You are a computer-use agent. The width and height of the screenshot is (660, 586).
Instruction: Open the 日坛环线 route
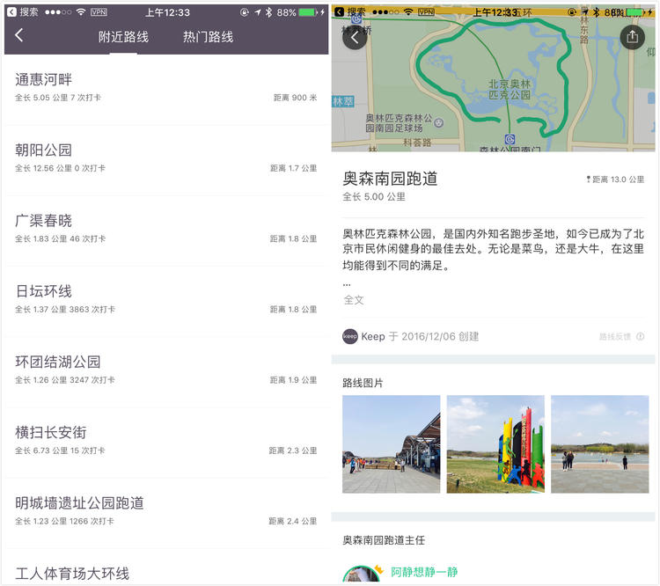point(166,301)
